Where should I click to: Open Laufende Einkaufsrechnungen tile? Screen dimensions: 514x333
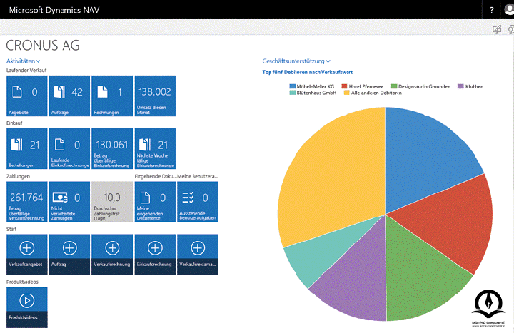(69, 148)
